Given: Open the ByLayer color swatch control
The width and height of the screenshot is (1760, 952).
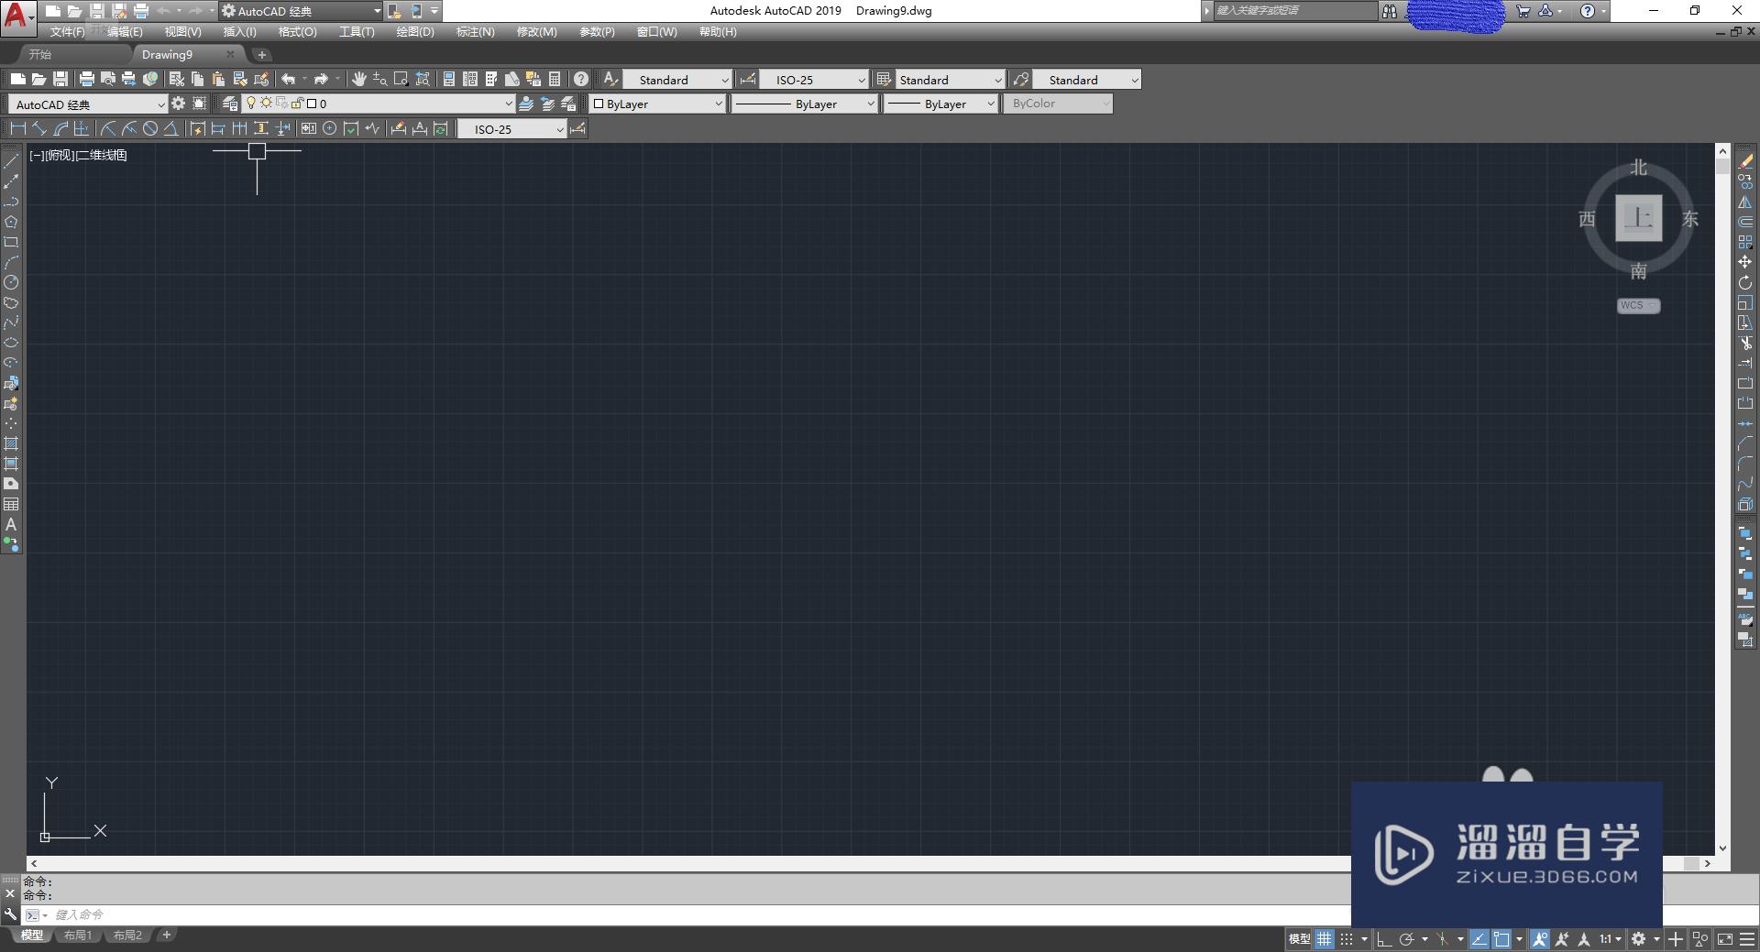Looking at the screenshot, I should [x=655, y=104].
